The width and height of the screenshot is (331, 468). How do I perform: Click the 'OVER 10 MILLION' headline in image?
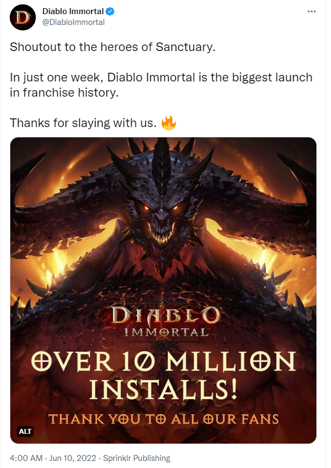(x=163, y=362)
